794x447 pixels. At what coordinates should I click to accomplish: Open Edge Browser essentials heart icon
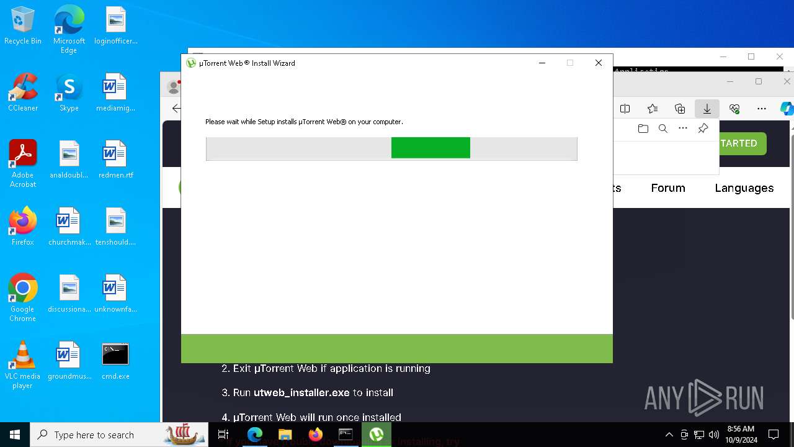coord(734,109)
